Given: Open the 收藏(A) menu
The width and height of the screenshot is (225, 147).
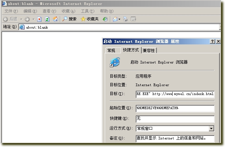Looking at the screenshot, I should click(68, 11).
